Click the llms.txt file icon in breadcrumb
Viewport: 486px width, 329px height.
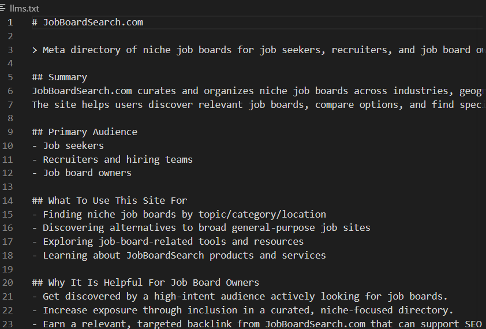click(x=2, y=8)
